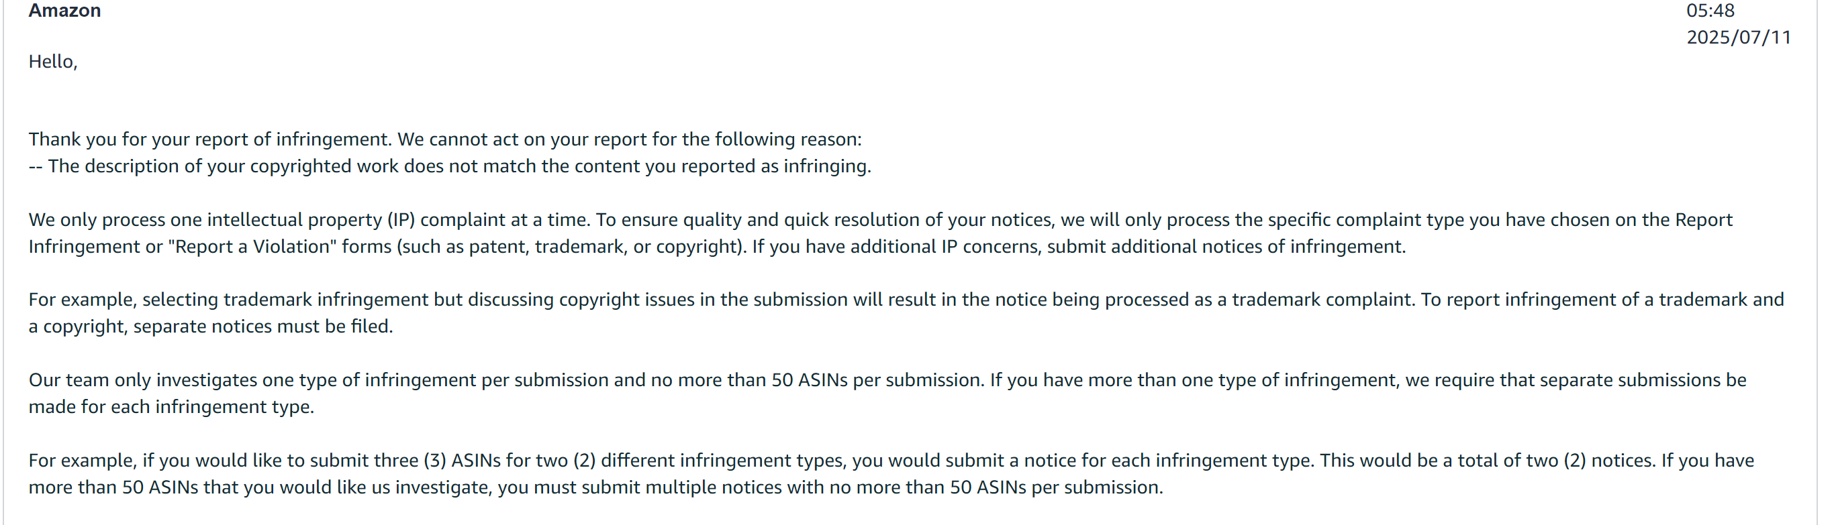Click the 05:48 message timestamp
Screen dimensions: 1836x525
[x=1710, y=11]
